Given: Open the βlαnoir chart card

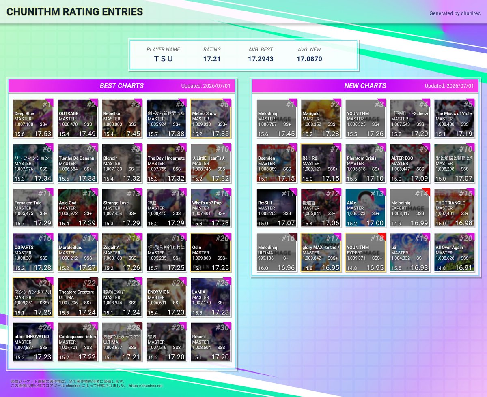Looking at the screenshot, I should tap(122, 163).
